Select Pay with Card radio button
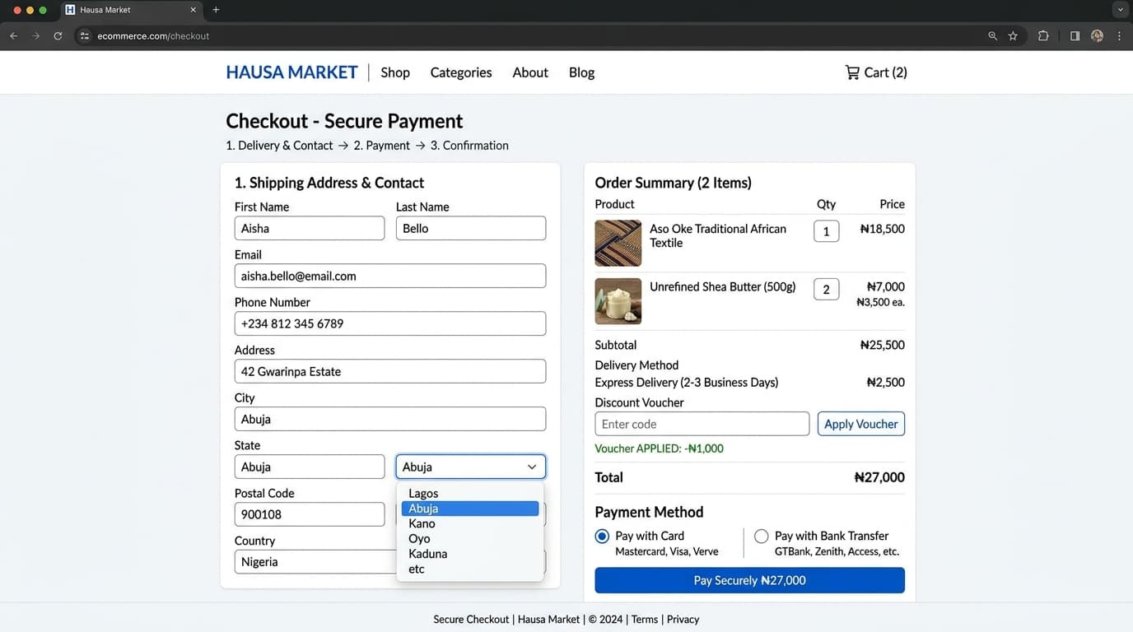Screen dimensions: 1133x632 (602, 537)
